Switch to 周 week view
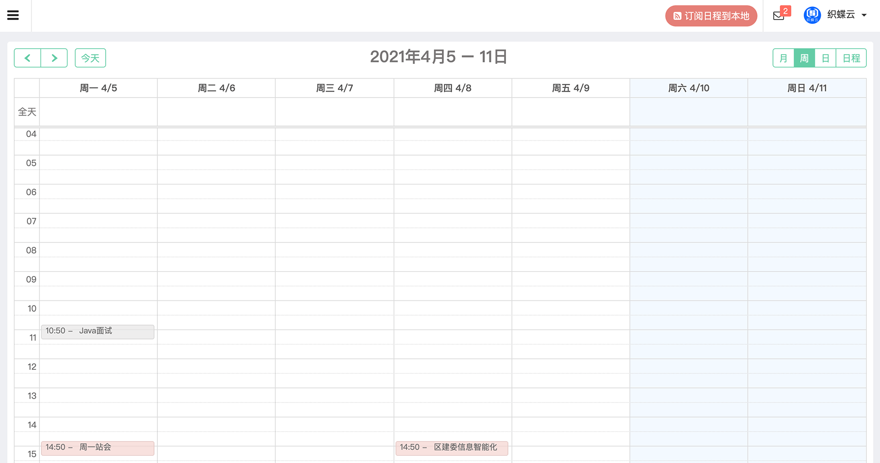The height and width of the screenshot is (463, 880). point(804,58)
